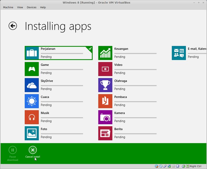
Task: Click 'Pending' status under E-mail, Kalender
Action: click(193, 57)
